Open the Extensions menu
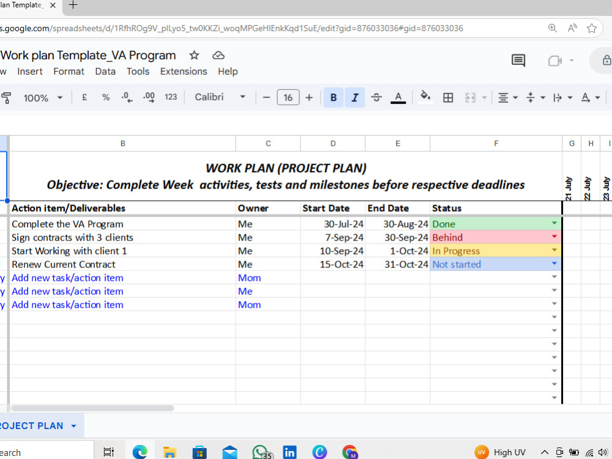This screenshot has width=612, height=459. [184, 72]
